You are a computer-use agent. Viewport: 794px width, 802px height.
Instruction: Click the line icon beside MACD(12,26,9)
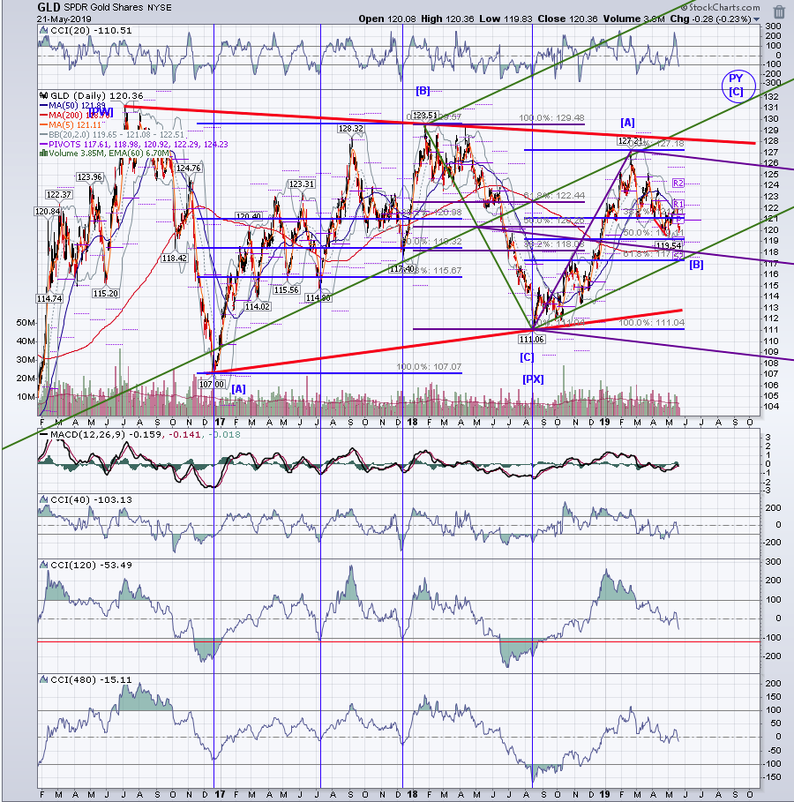pyautogui.click(x=44, y=435)
